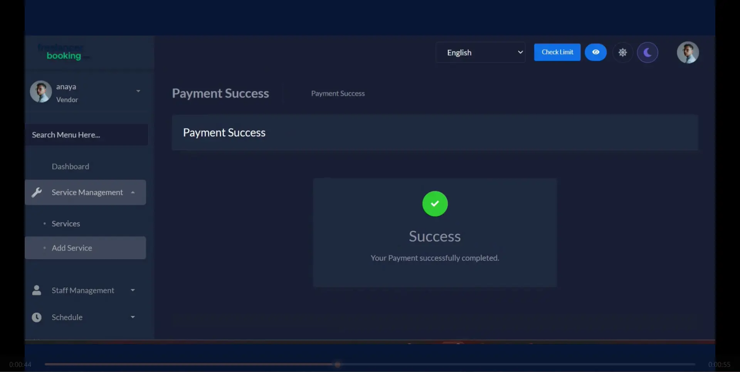
Task: Click the freelancer booking logo
Action: (x=64, y=52)
